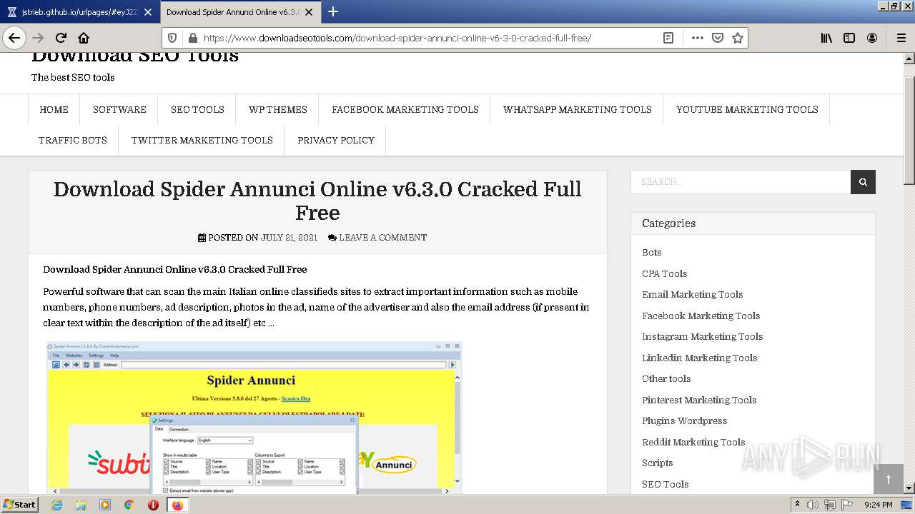Show site security padlock info
915x514 pixels.
[x=192, y=38]
